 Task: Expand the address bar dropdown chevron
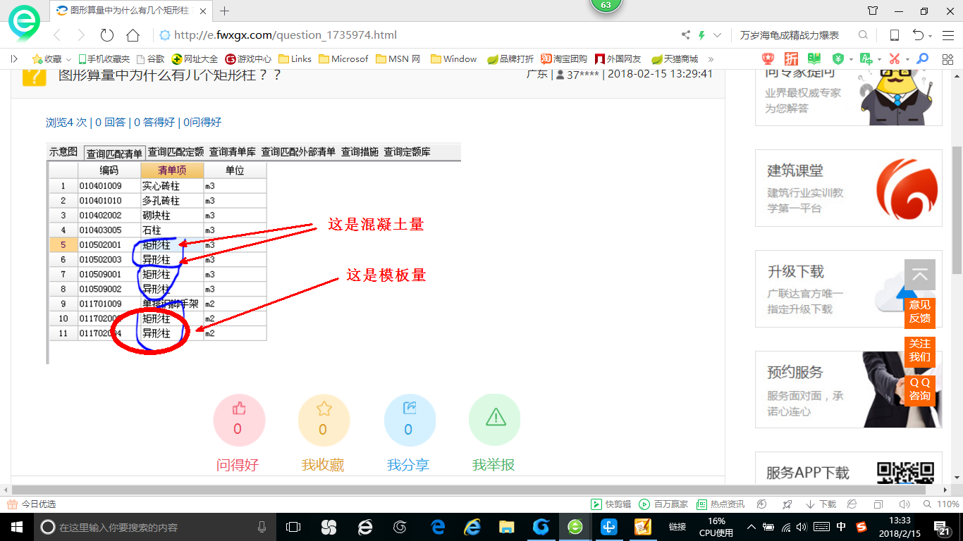point(718,35)
